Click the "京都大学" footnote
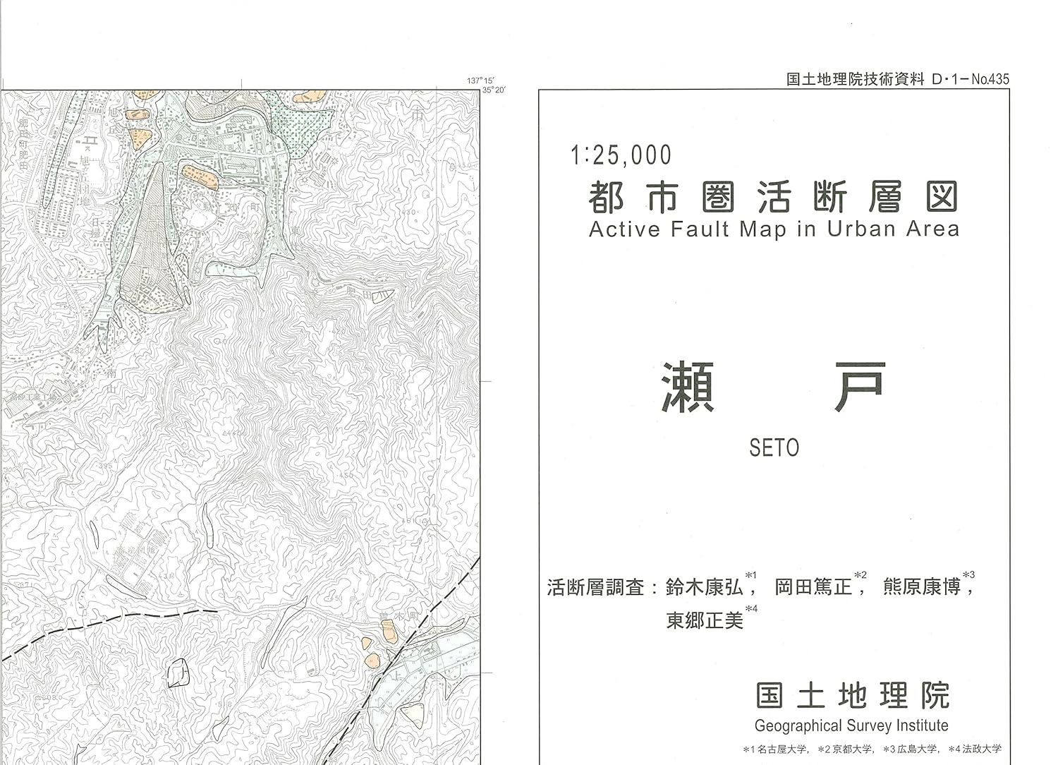The height and width of the screenshot is (765, 1058). pyautogui.click(x=851, y=749)
